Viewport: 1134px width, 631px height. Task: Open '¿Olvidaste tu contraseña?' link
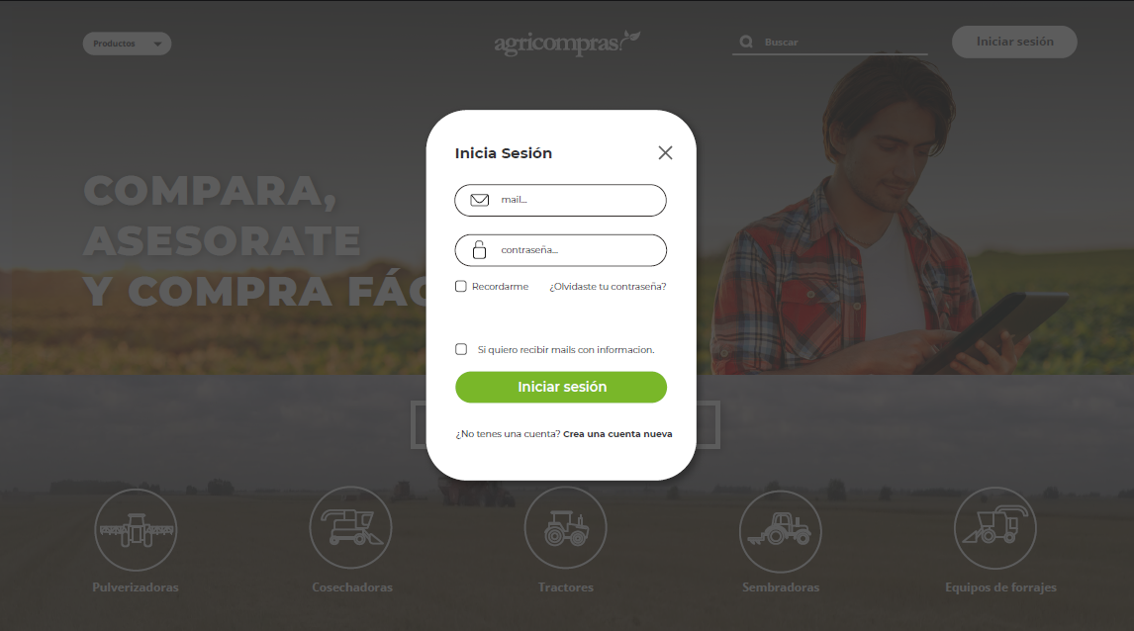[608, 287]
